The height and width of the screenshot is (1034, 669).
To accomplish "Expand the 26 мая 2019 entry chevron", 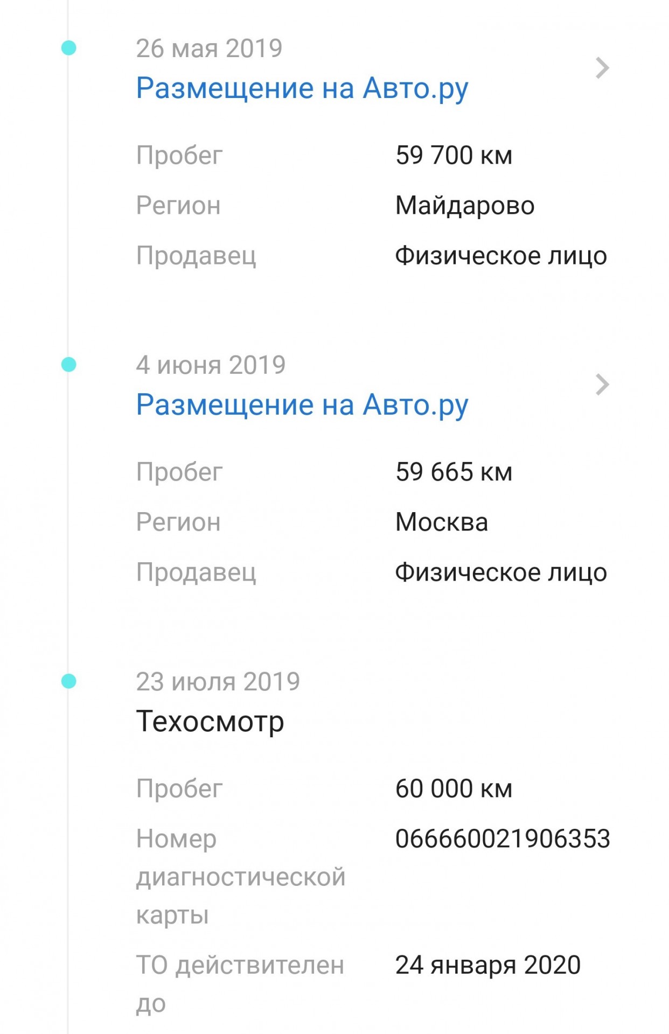I will pyautogui.click(x=602, y=68).
